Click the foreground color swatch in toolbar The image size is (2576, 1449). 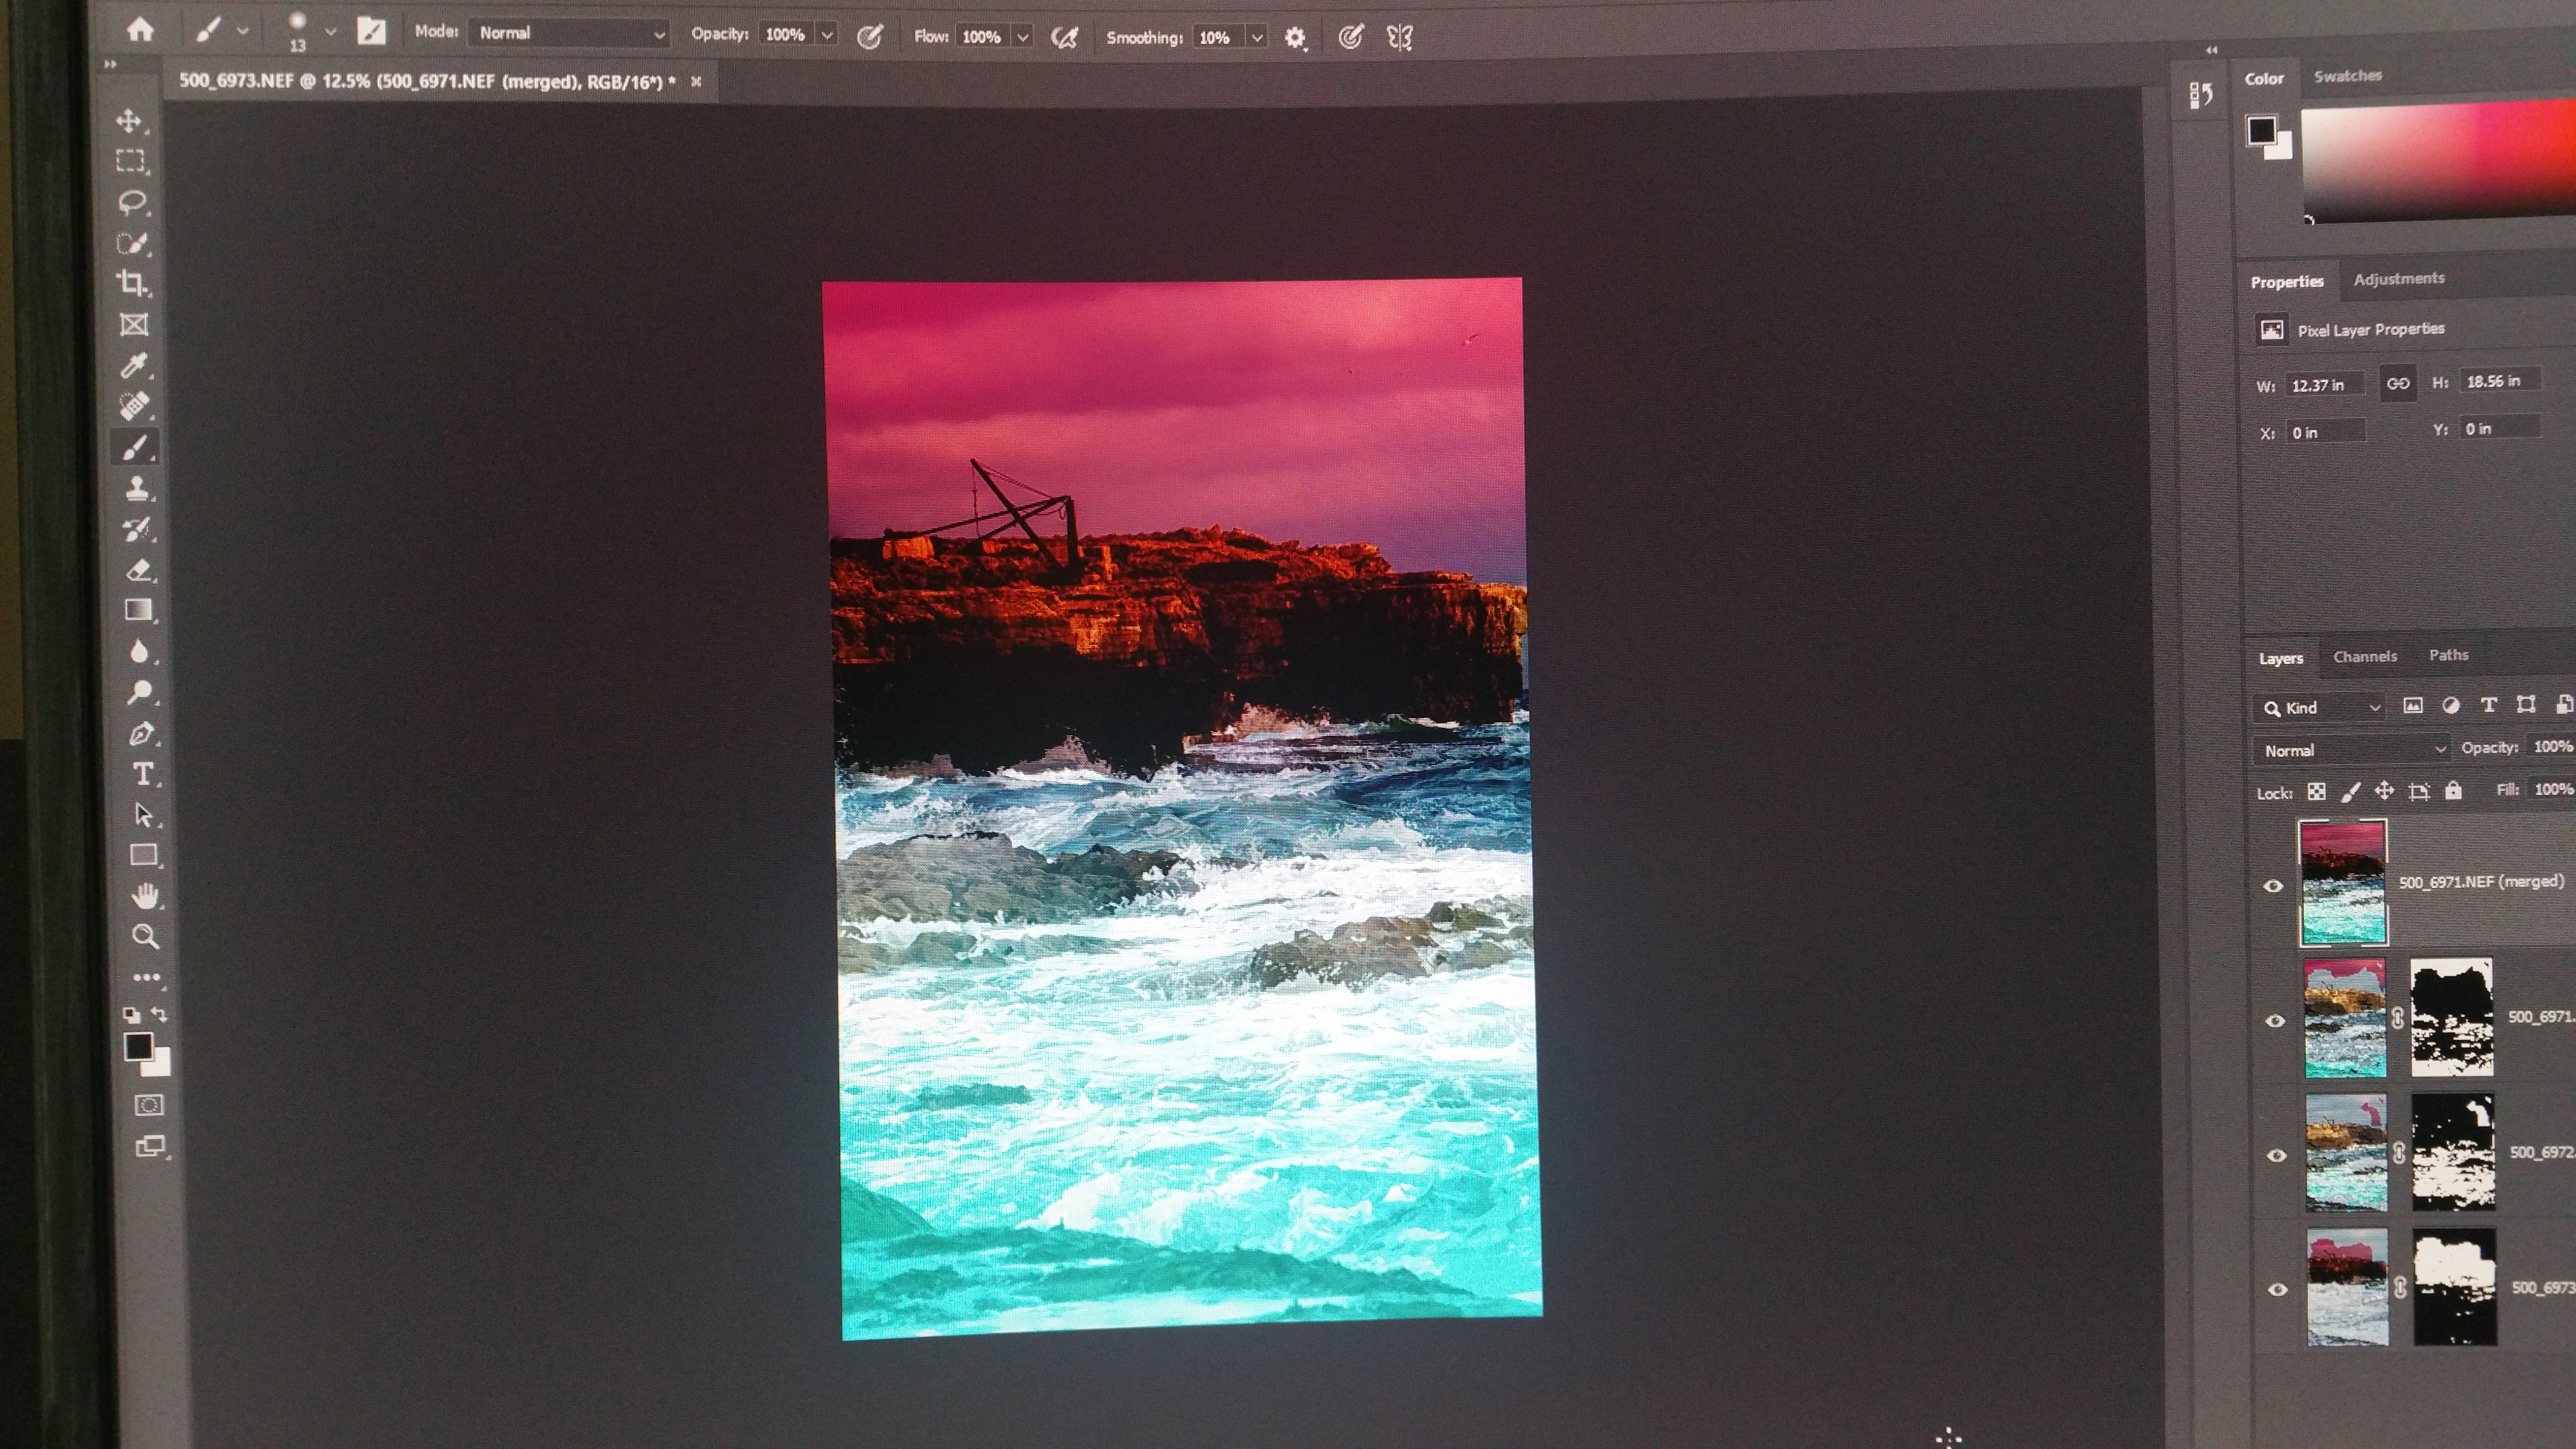(x=138, y=1046)
